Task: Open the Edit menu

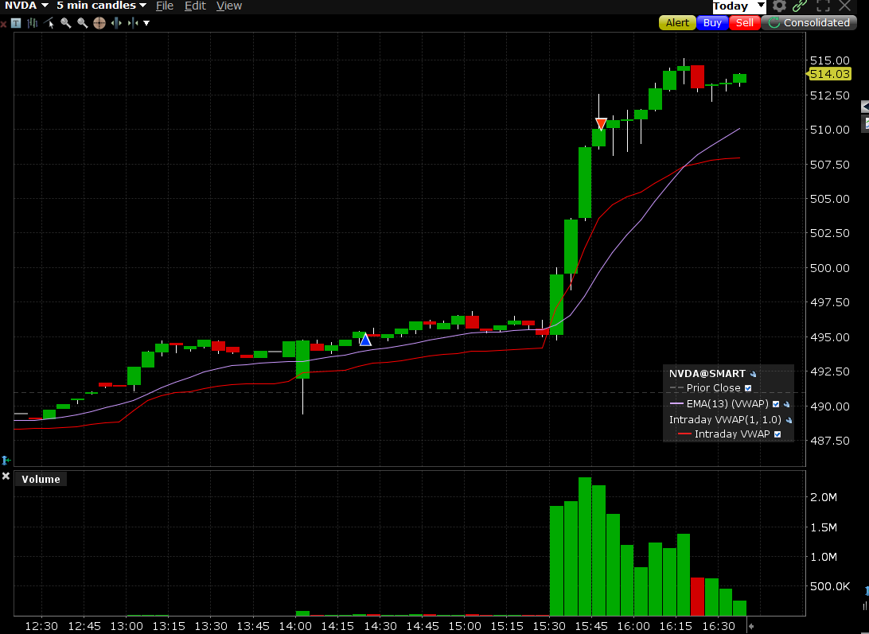Action: tap(195, 6)
